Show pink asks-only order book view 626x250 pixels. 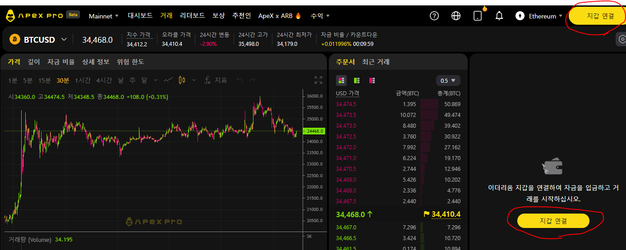tap(372, 80)
